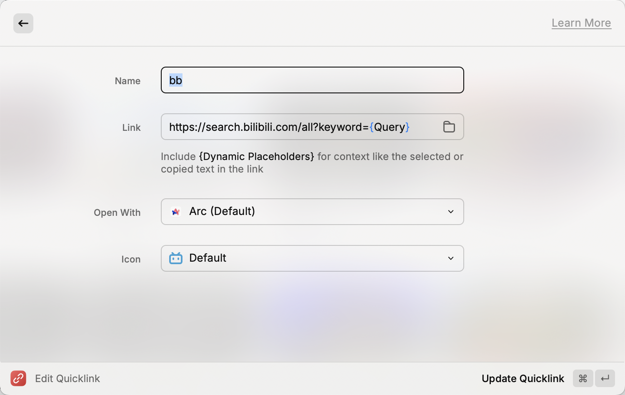The image size is (625, 395).
Task: Select the highlighted bb text in Name
Action: [x=175, y=80]
